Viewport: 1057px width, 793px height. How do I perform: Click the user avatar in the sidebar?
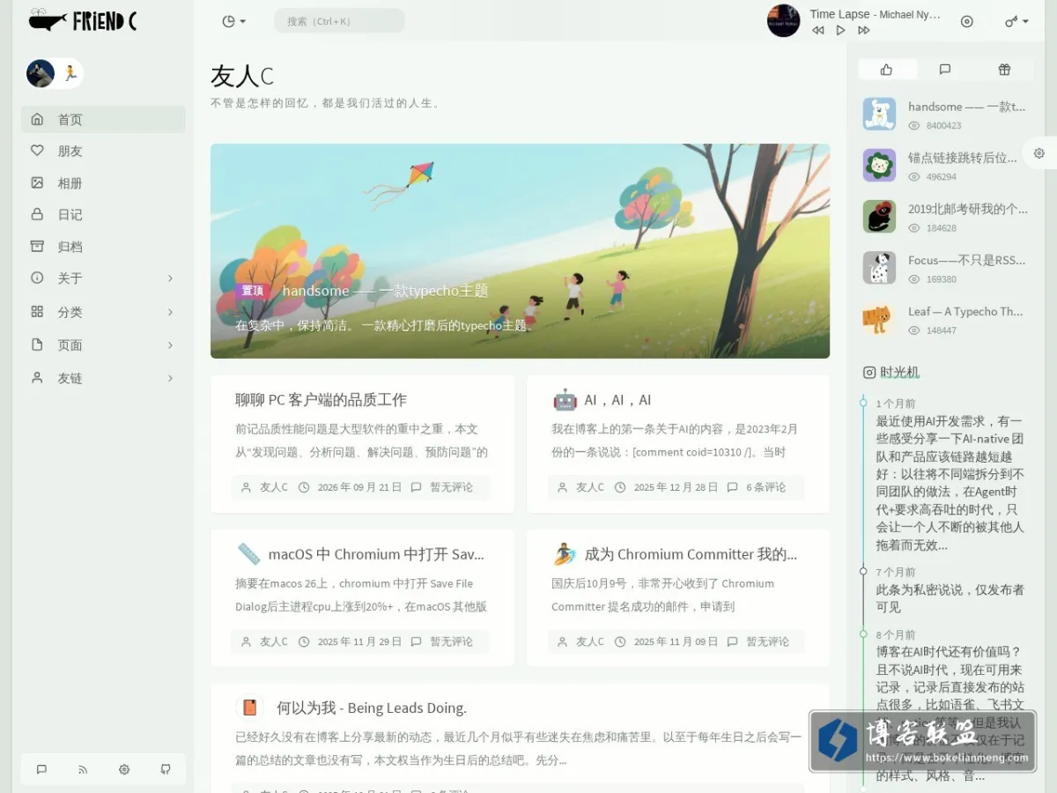pyautogui.click(x=41, y=73)
